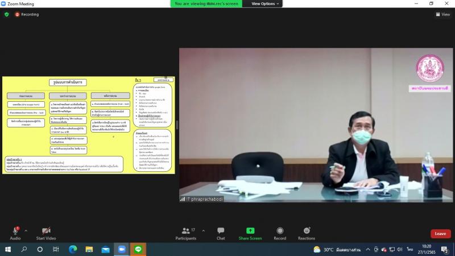455x256 pixels.
Task: Click the green encryption shield icon
Action: click(7, 14)
